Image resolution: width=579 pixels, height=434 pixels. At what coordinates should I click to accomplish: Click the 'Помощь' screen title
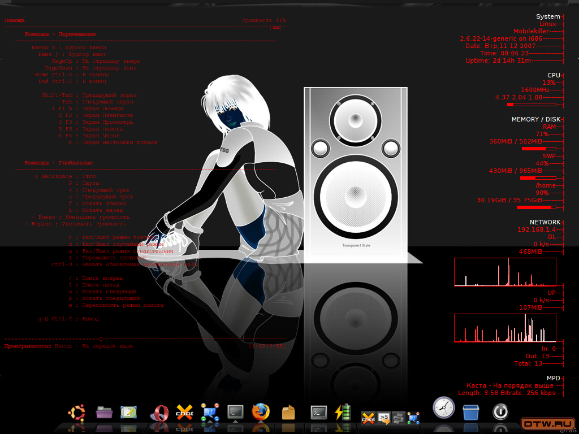click(15, 21)
